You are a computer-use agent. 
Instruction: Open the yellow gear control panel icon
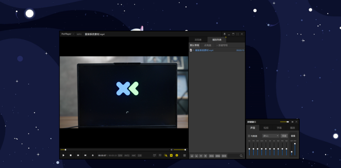(x=177, y=155)
